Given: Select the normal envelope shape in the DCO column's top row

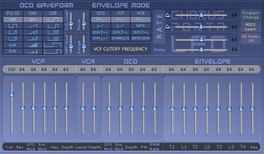Looking at the screenshot, I should pos(101,20).
